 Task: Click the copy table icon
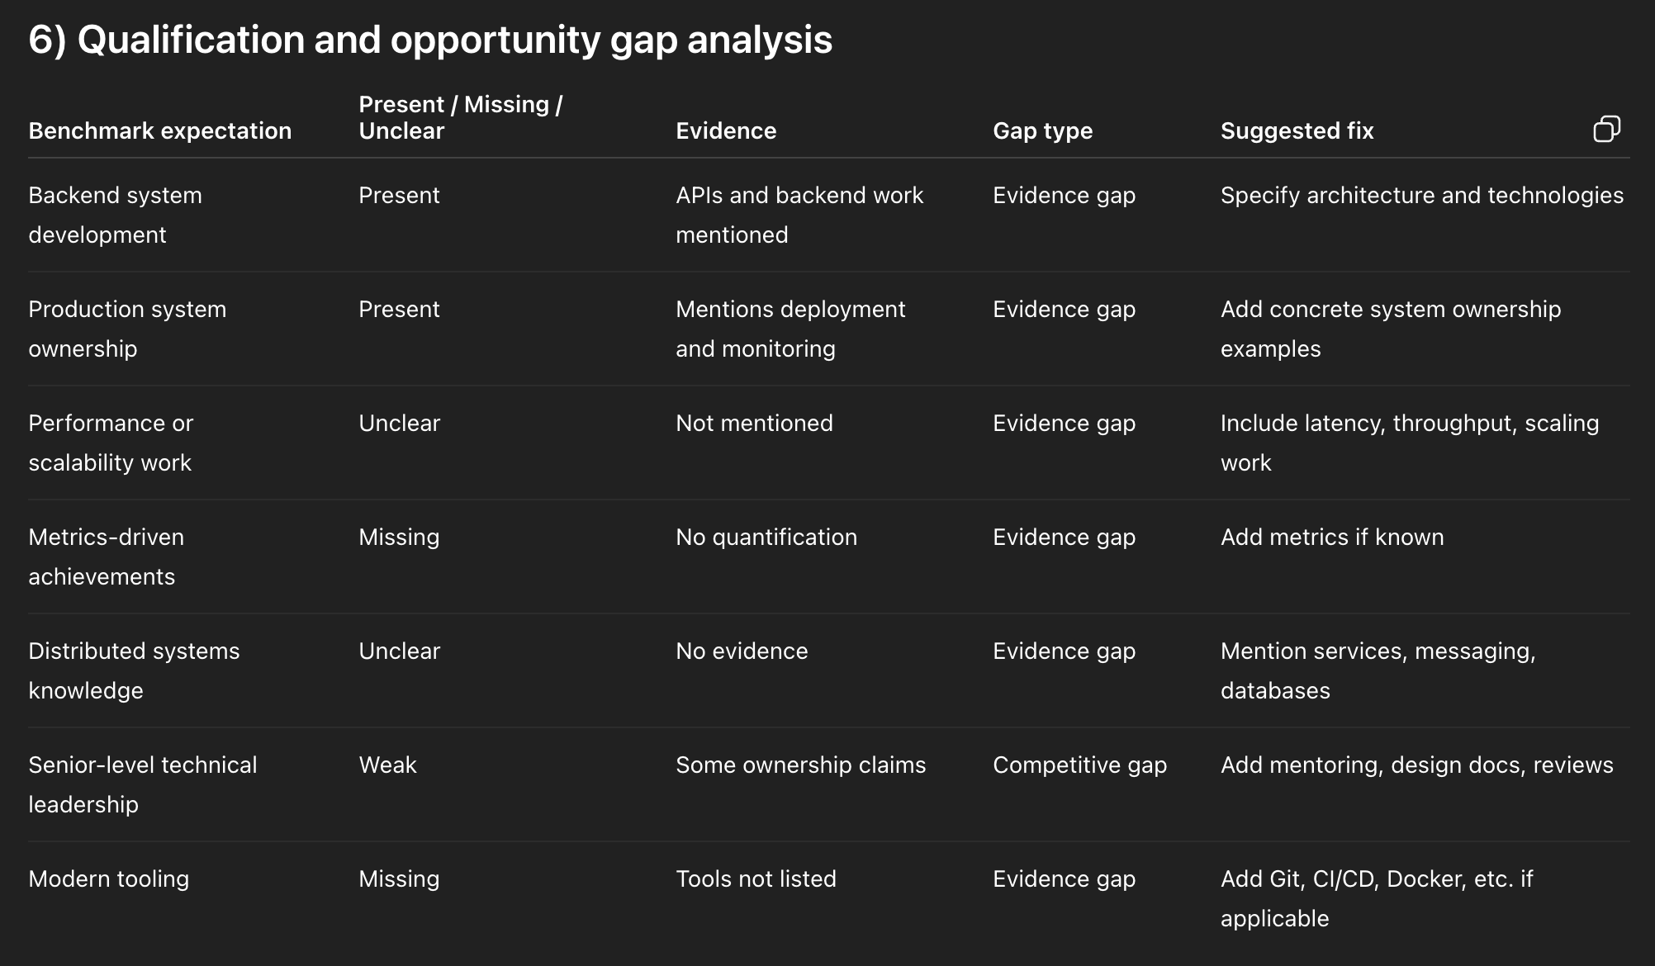point(1606,130)
